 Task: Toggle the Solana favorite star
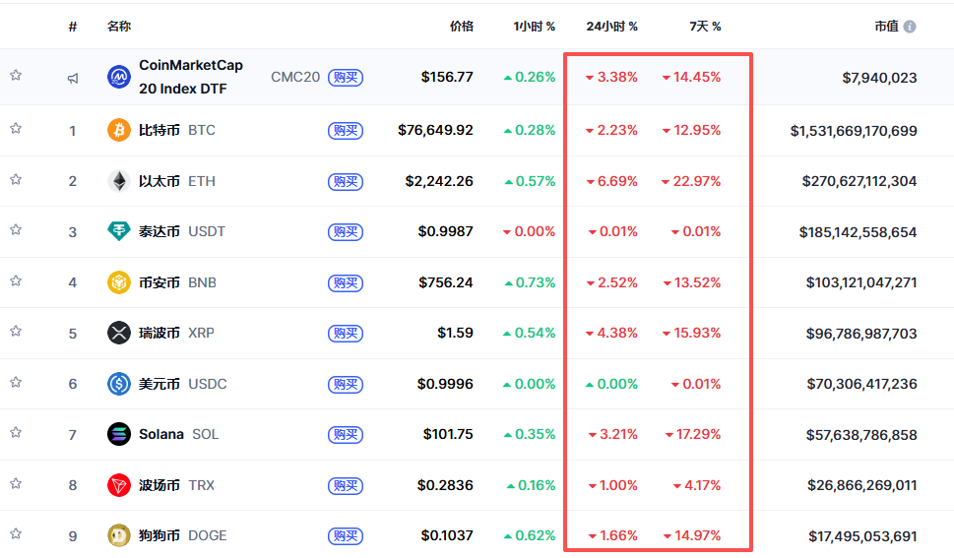point(16,432)
